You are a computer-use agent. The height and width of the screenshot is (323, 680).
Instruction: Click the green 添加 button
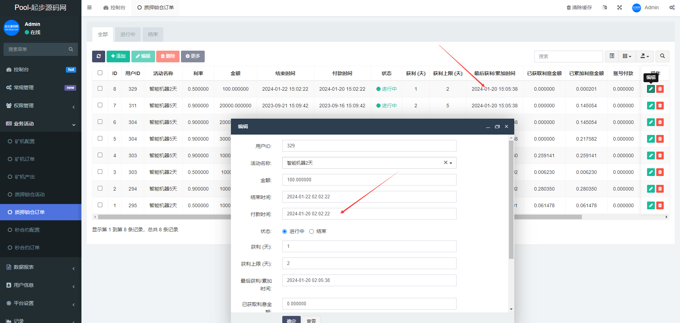[x=118, y=56]
